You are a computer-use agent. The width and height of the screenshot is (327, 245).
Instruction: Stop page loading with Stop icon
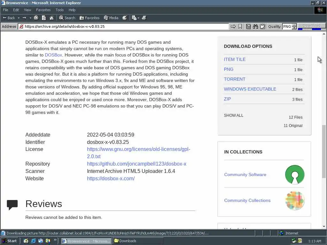pos(36,18)
